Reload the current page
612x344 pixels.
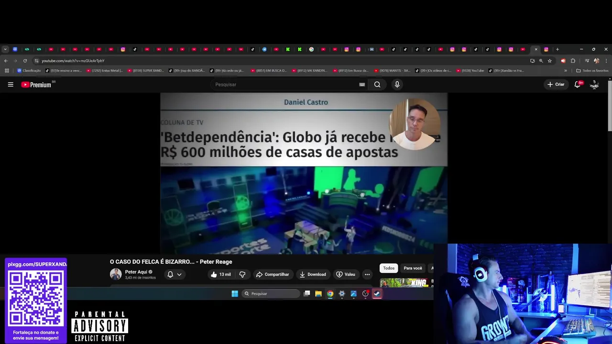click(25, 61)
